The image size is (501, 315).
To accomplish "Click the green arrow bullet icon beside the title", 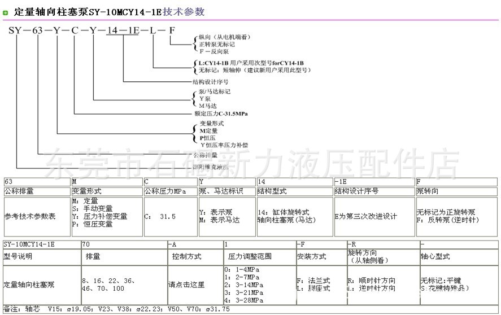I will click(x=5, y=13).
